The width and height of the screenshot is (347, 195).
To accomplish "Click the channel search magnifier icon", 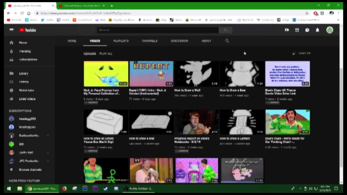I will (227, 41).
